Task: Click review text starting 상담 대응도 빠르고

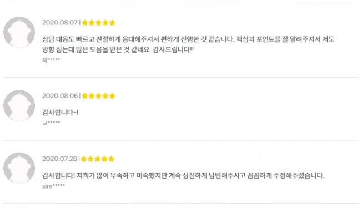Action: point(188,39)
